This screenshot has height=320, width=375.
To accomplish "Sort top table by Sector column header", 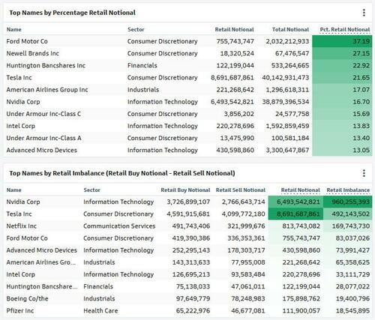I will 136,29.
